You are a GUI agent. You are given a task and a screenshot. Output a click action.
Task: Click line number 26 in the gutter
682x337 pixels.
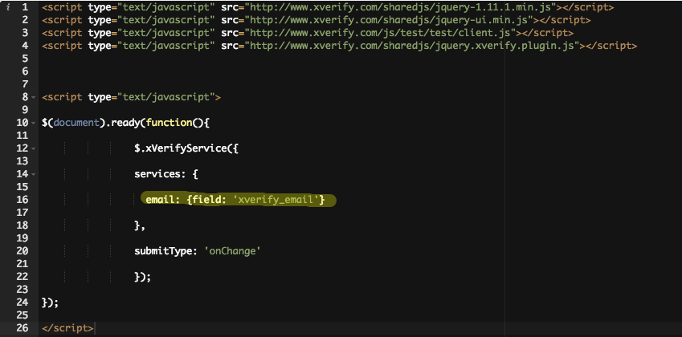click(22, 327)
